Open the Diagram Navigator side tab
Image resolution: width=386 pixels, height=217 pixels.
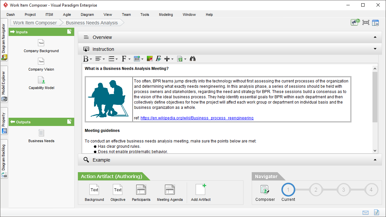point(4,40)
